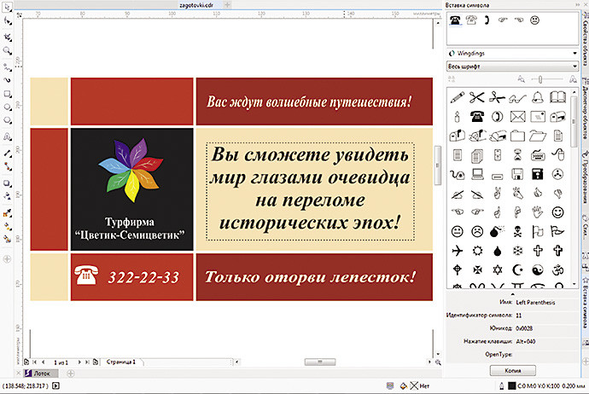
Task: Open the 'Лоток' document palette tab
Action: [x=41, y=374]
